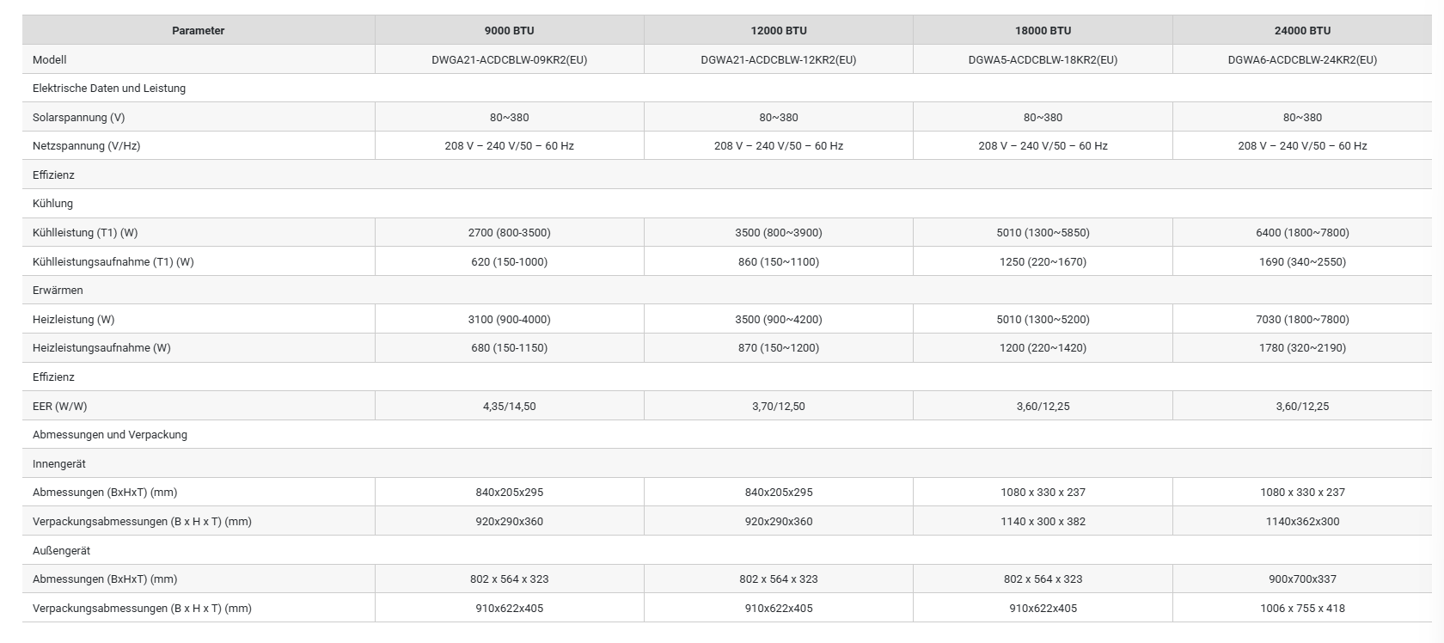1444x643 pixels.
Task: Select the 18000 BTU column header
Action: tap(1043, 30)
